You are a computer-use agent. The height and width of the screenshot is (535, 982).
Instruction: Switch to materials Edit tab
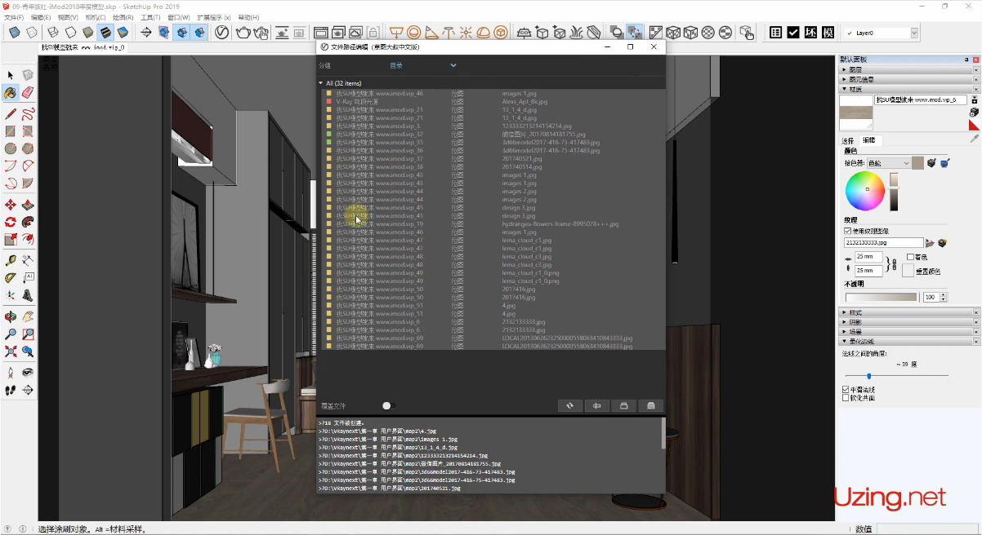[x=868, y=140]
